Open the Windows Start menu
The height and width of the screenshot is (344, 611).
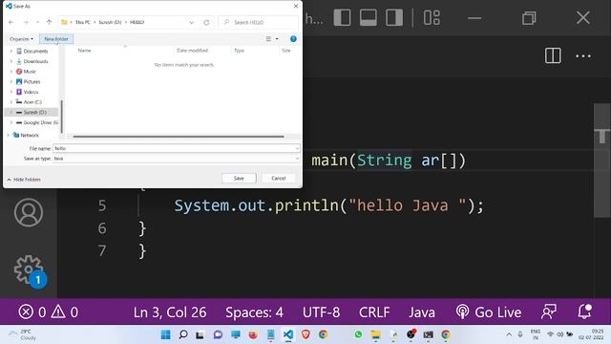point(165,334)
